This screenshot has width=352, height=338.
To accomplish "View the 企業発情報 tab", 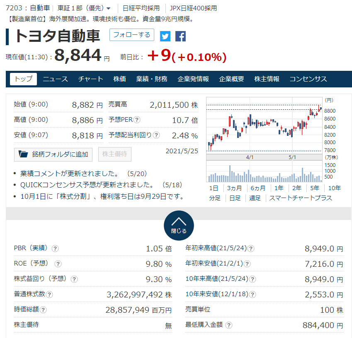I will click(x=193, y=79).
